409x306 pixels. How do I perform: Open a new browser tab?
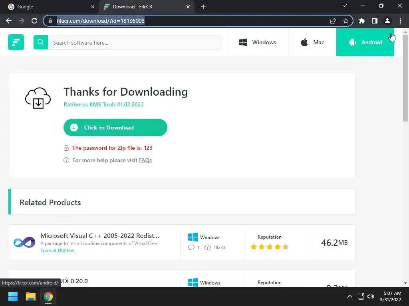(203, 7)
